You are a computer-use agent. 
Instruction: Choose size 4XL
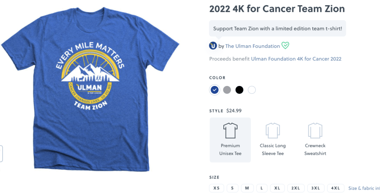pyautogui.click(x=335, y=188)
